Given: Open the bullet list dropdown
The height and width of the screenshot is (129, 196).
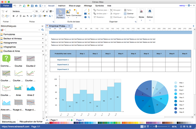Looking at the screenshot, I should (x=41, y=16).
